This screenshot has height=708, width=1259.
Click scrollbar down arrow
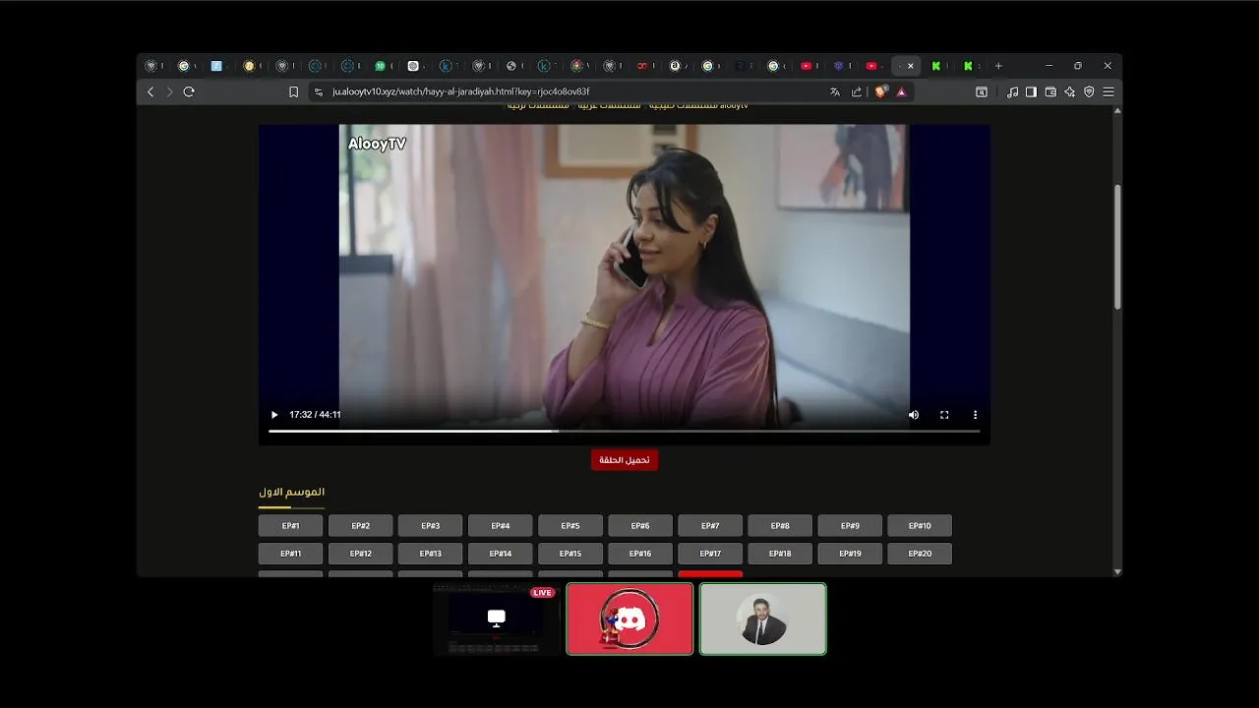[x=1117, y=571]
